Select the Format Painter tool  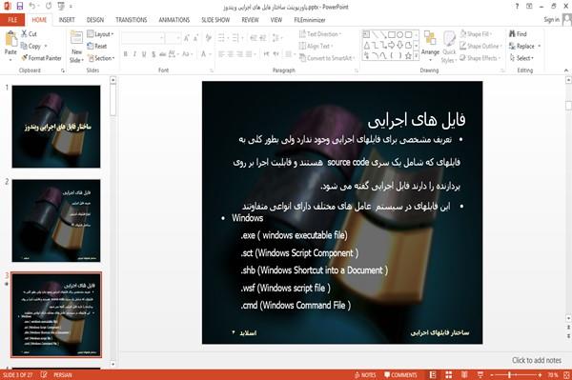(41, 58)
